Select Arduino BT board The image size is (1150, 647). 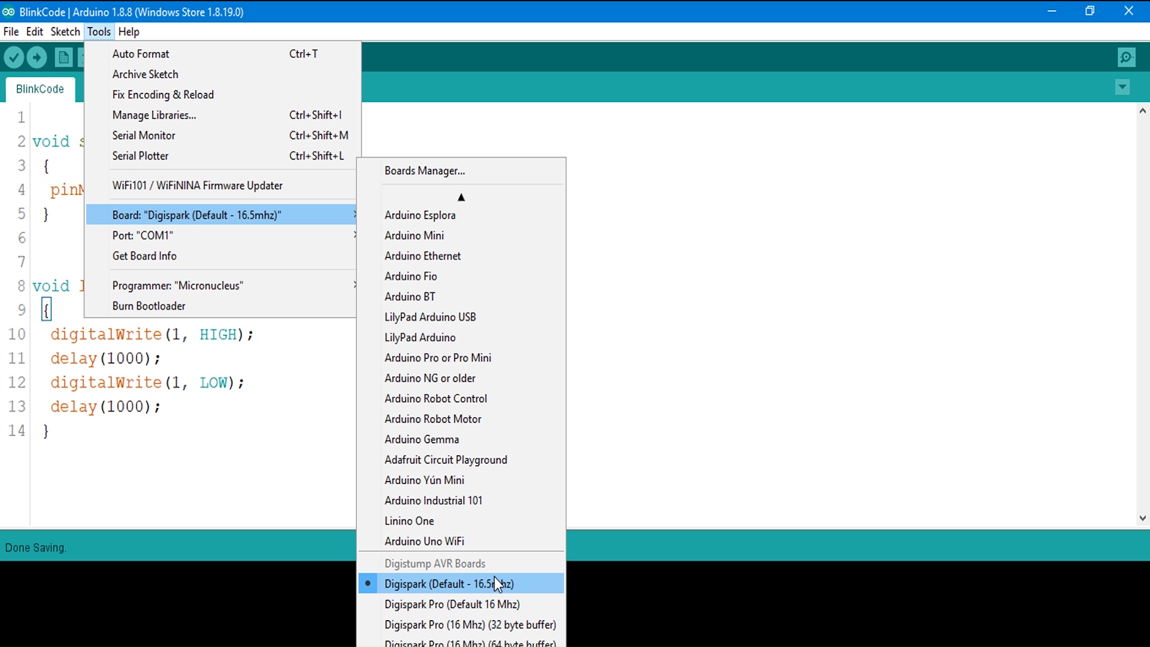pos(461,297)
